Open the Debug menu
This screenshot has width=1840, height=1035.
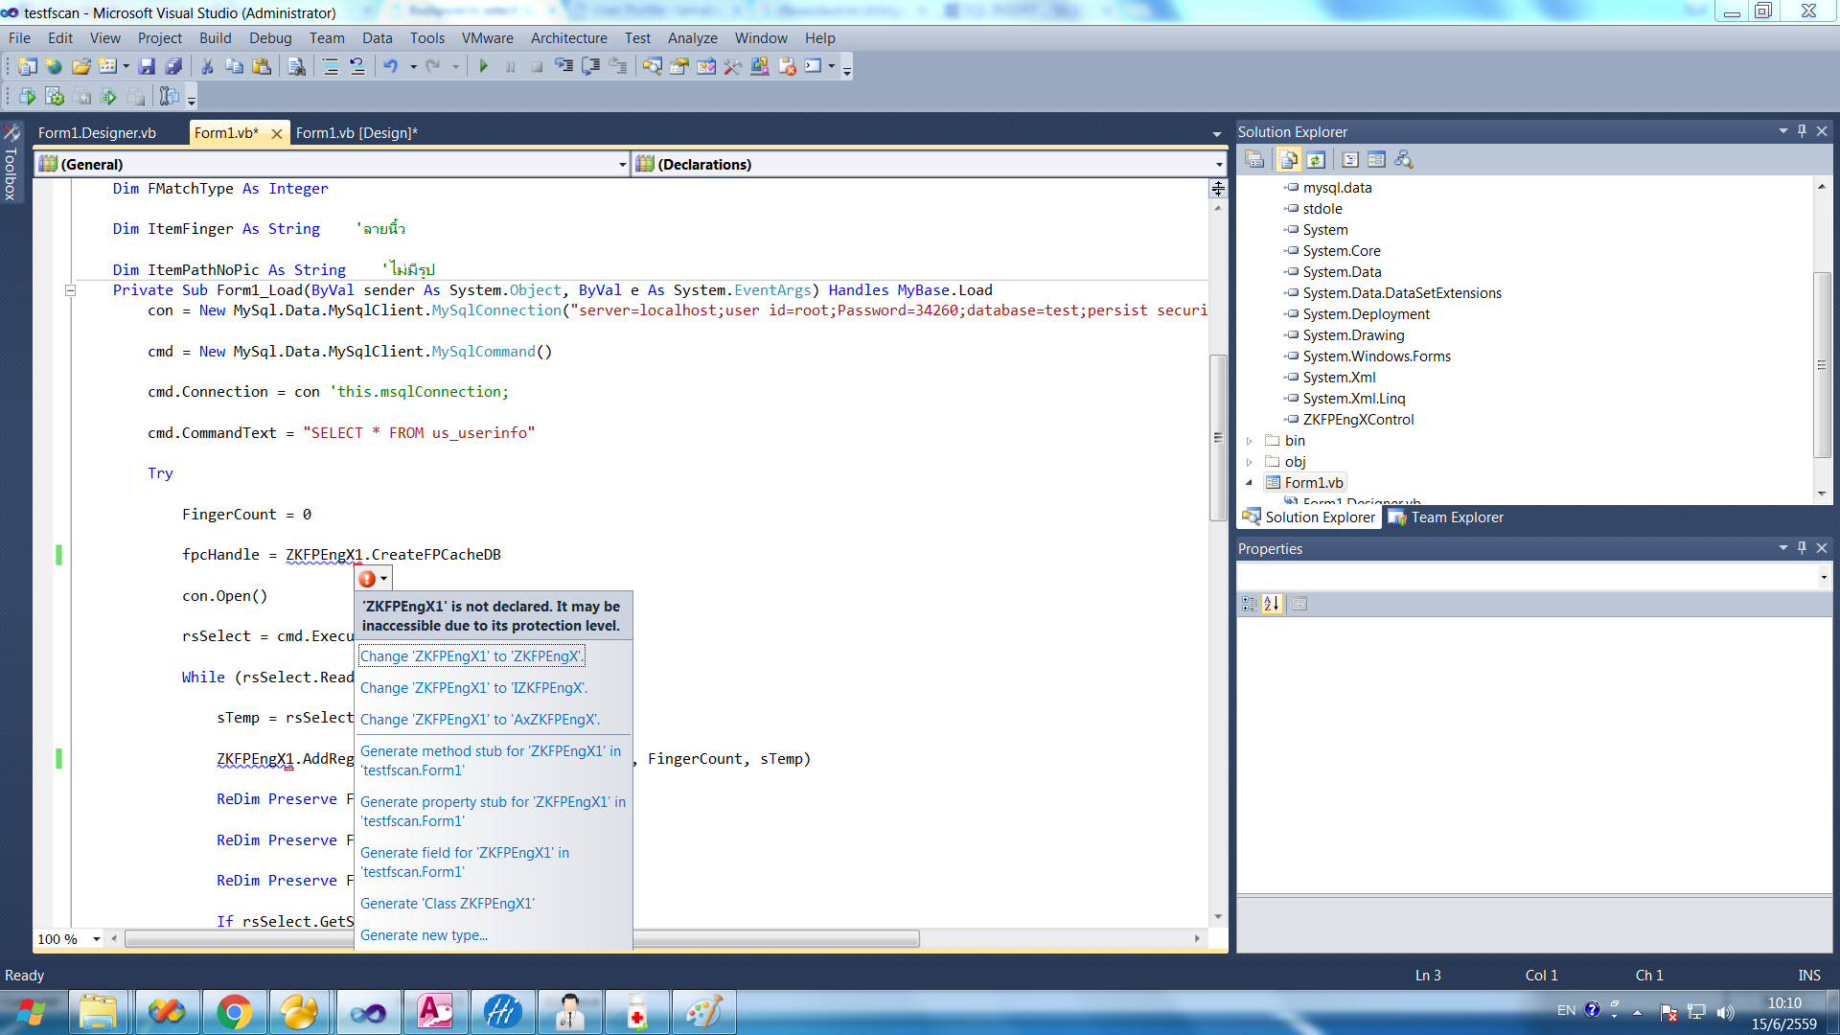click(270, 38)
